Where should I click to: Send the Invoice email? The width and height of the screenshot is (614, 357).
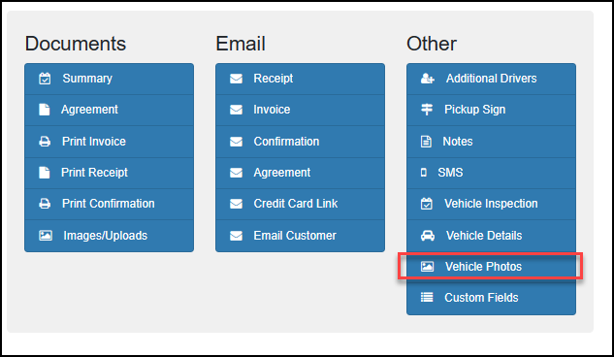(300, 110)
